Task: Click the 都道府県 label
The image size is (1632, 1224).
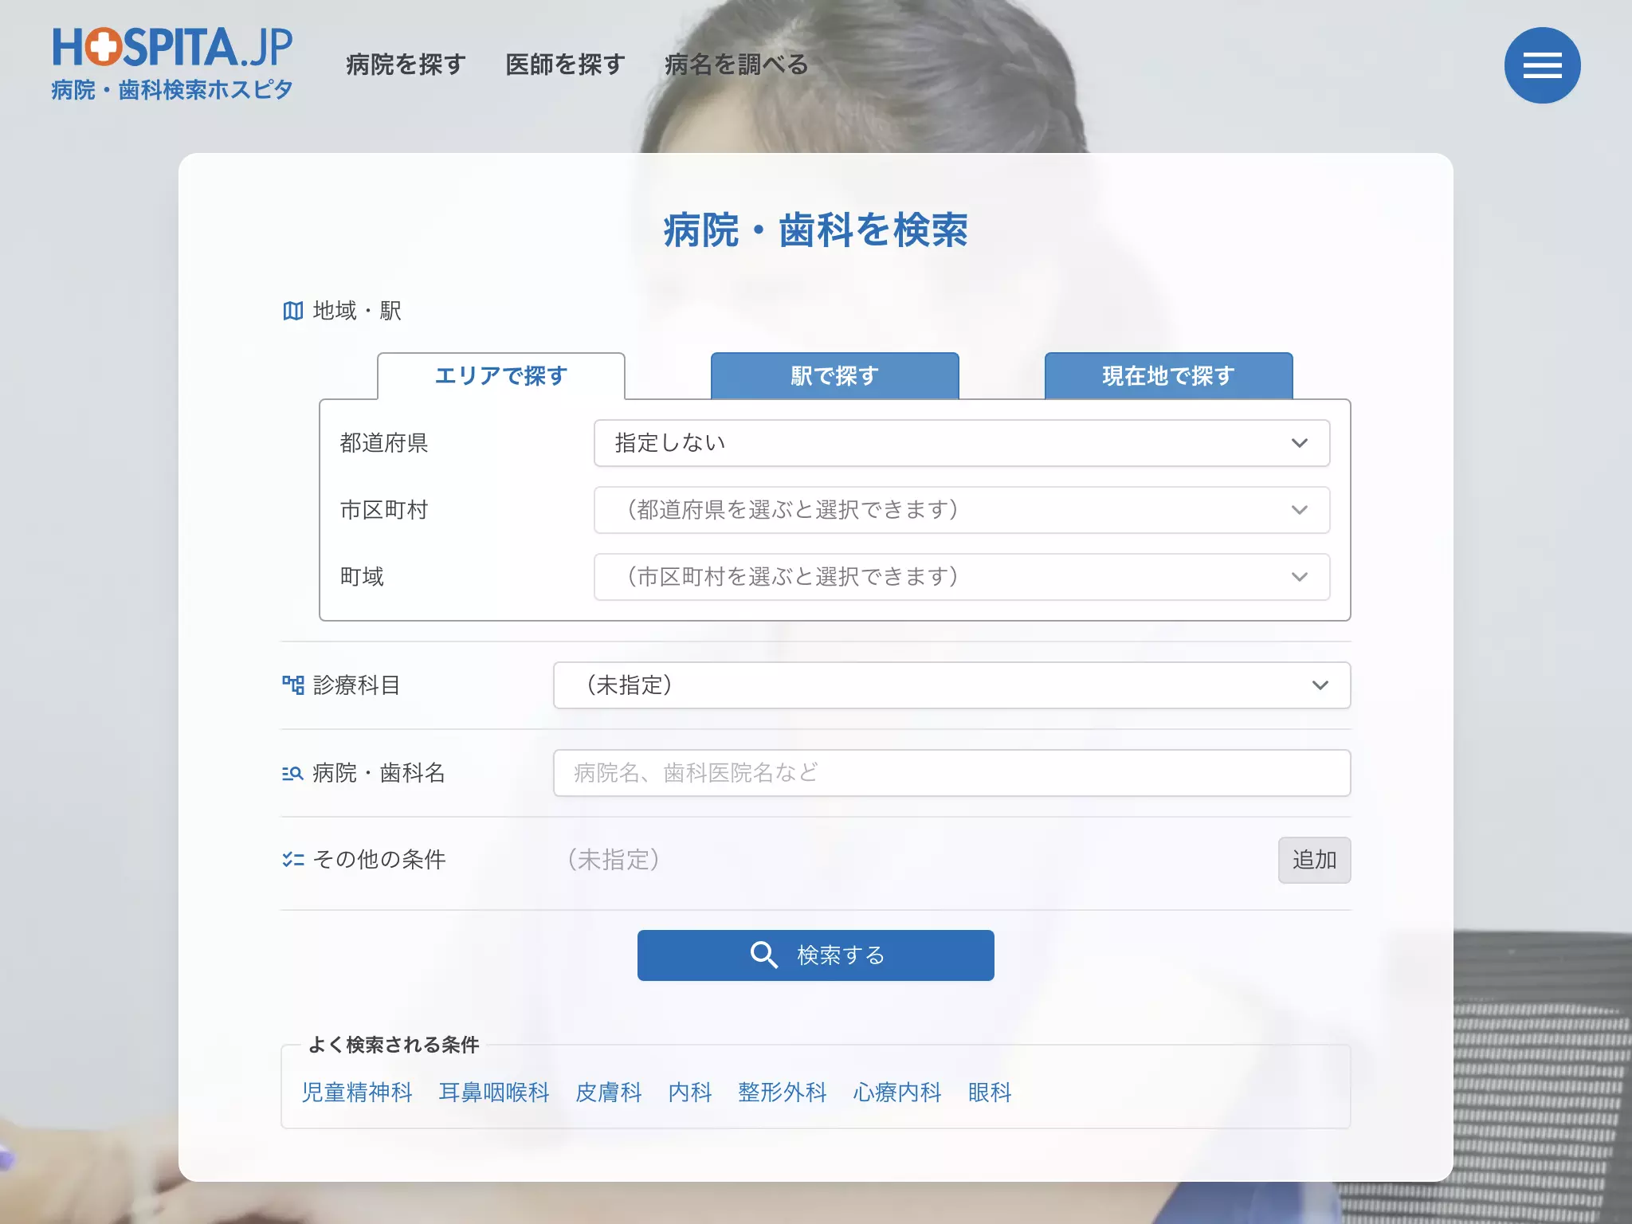Action: (384, 443)
